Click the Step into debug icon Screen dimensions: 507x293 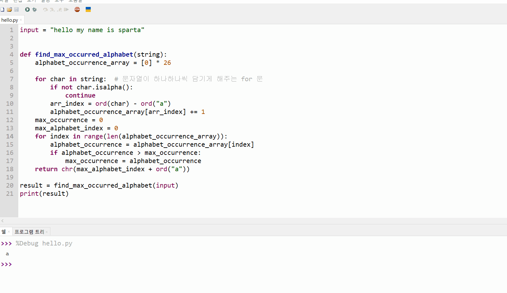(x=52, y=9)
